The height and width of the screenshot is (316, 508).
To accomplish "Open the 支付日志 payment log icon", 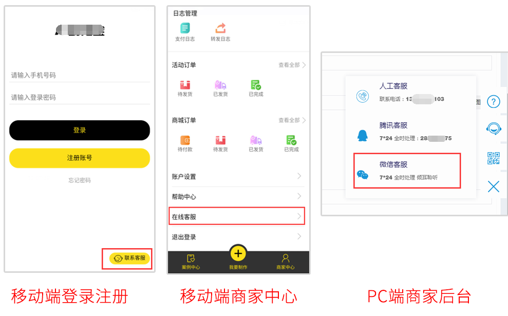I will coord(185,32).
